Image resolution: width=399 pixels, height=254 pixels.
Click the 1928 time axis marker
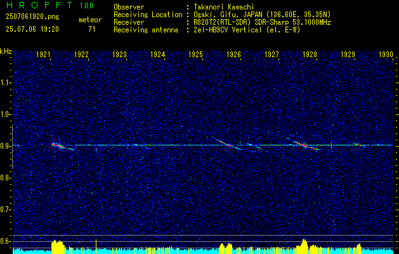pyautogui.click(x=310, y=54)
